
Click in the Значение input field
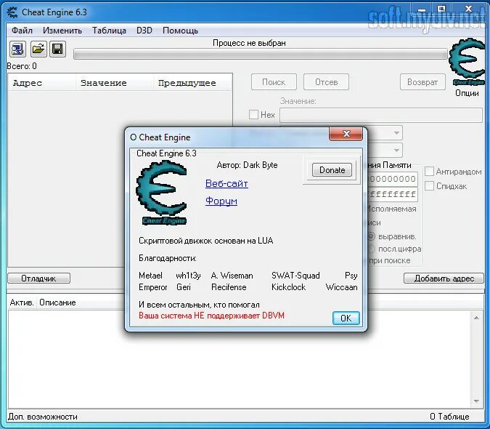pyautogui.click(x=381, y=115)
